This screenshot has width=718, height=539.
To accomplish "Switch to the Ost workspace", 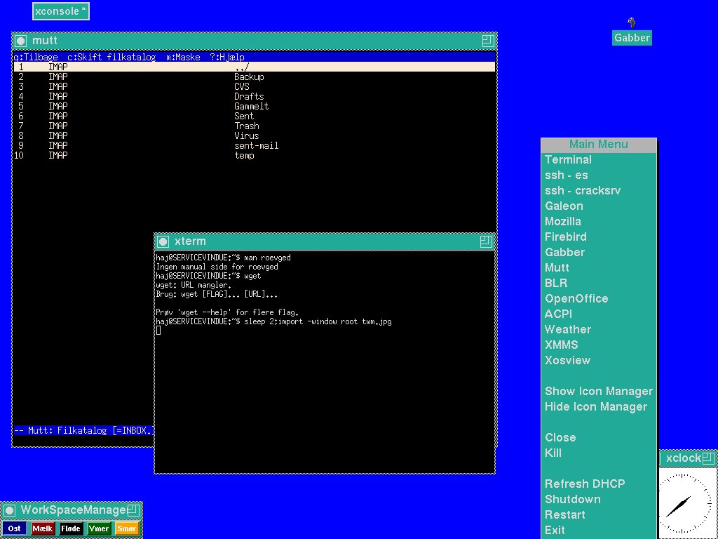I will pos(15,528).
